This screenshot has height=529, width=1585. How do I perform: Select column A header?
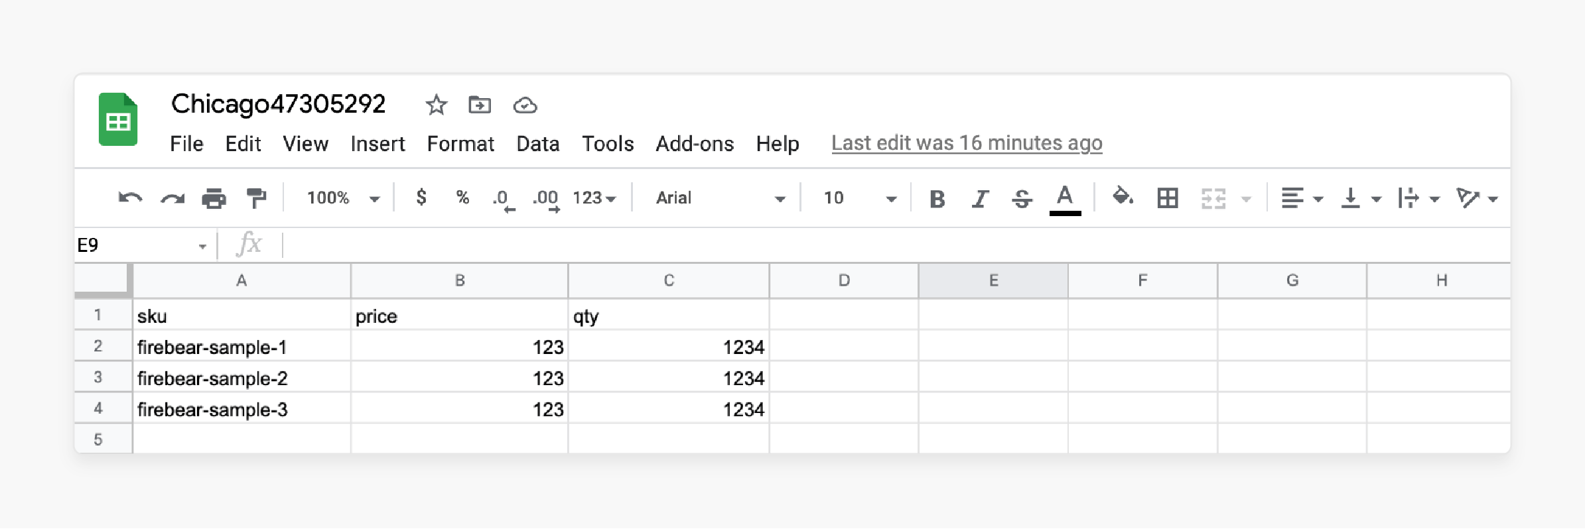tap(241, 280)
